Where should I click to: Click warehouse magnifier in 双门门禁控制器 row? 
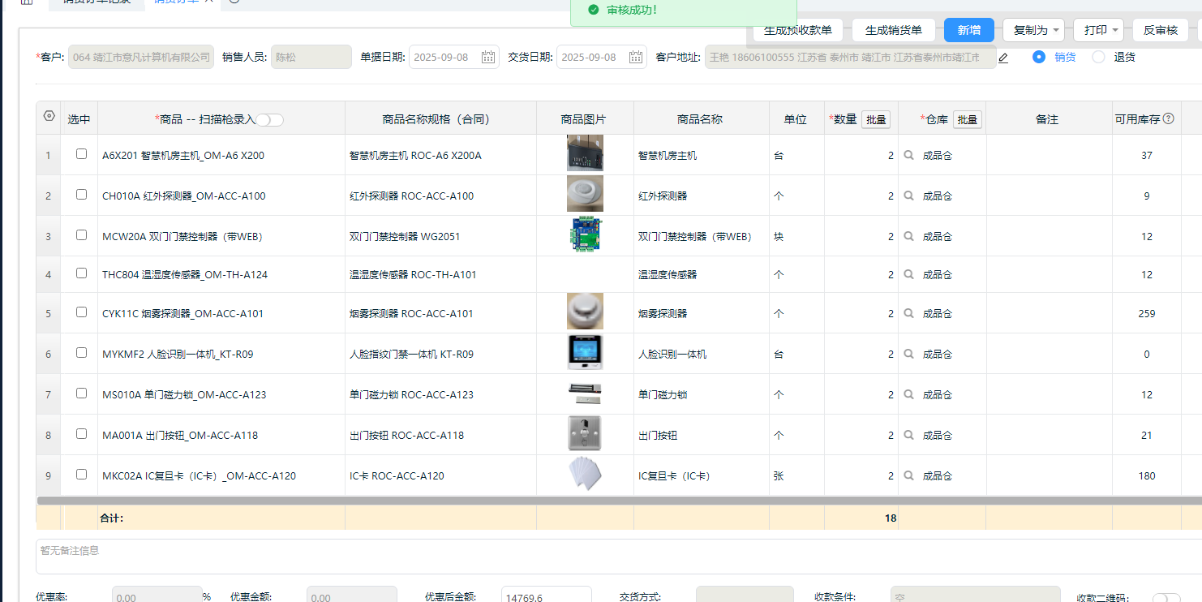(909, 236)
